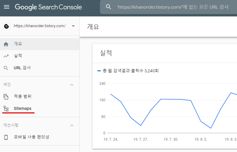Open the property selector dropdown arrow

[73, 26]
